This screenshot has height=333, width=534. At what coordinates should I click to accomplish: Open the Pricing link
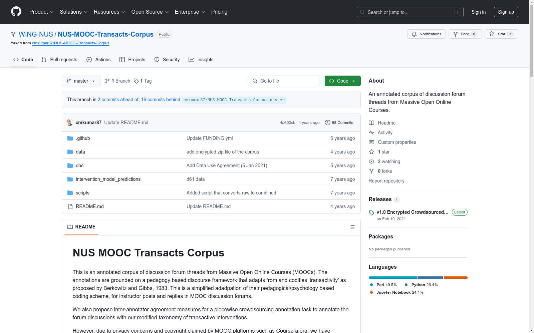(219, 12)
